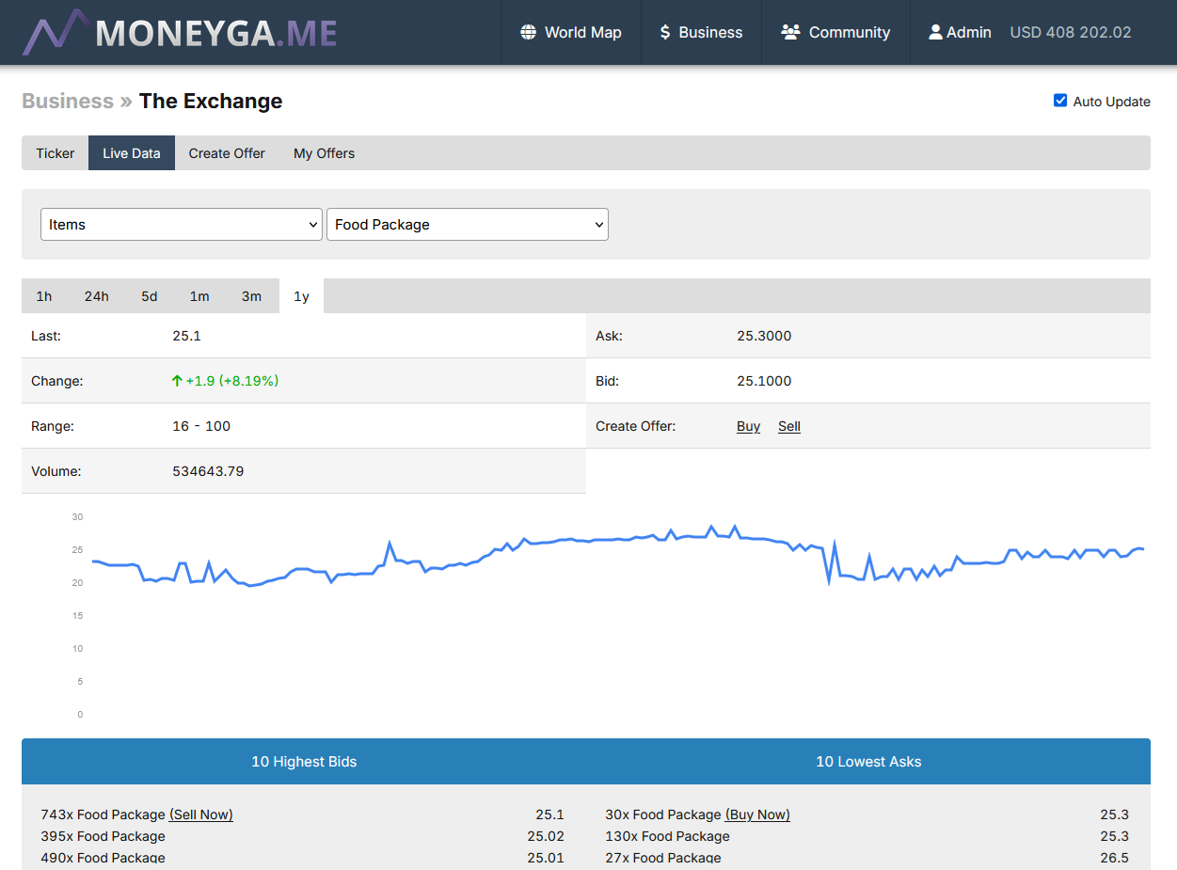The width and height of the screenshot is (1177, 870).
Task: Click the Sell create offer link
Action: pos(789,426)
